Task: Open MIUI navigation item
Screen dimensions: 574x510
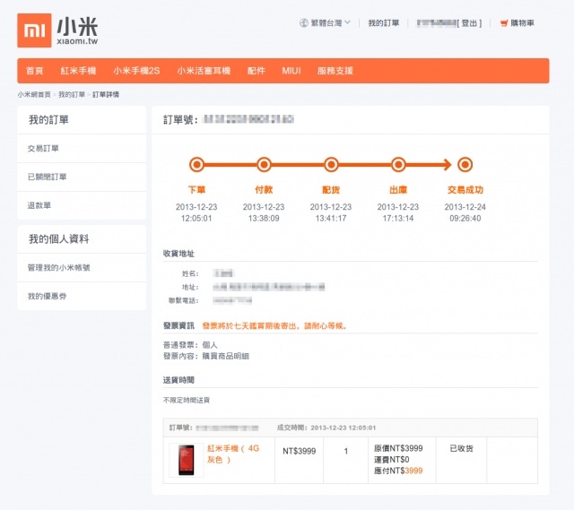Action: tap(291, 71)
